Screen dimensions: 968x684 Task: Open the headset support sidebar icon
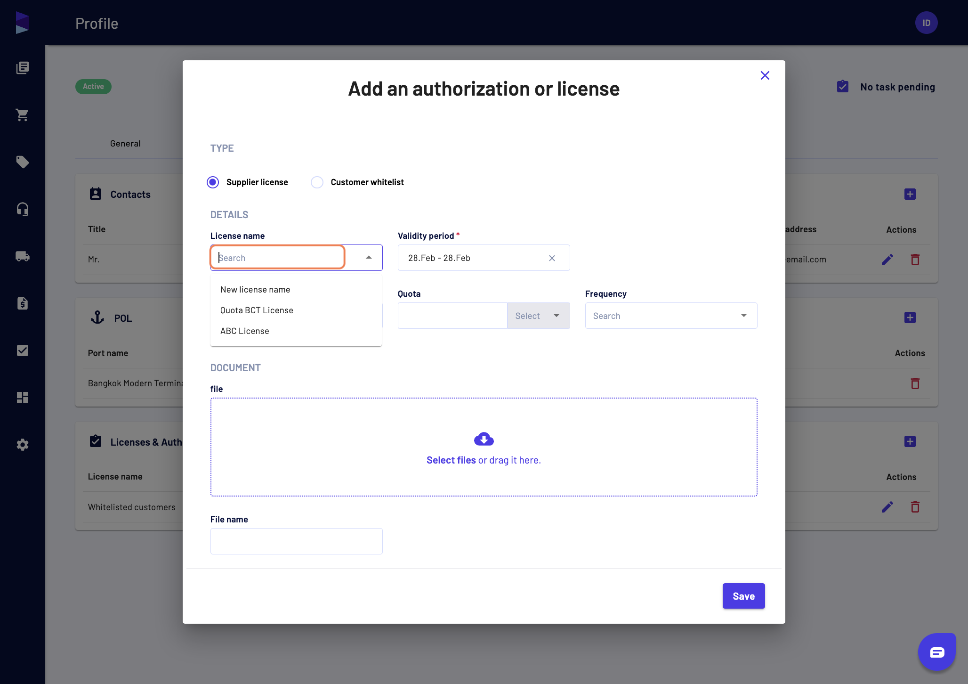(x=23, y=209)
